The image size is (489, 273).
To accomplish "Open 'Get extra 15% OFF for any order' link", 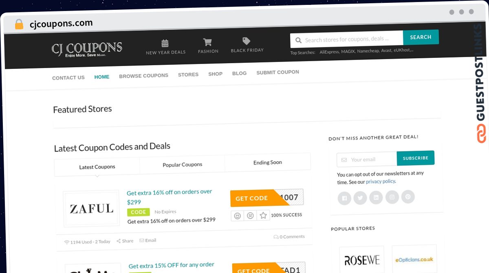I will click(x=171, y=265).
